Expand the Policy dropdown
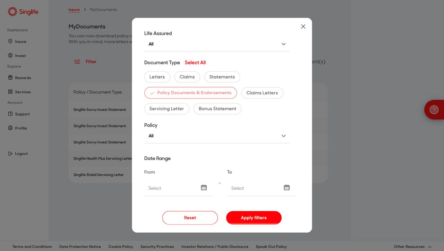Screen dimensions: 444x251 tap(217, 136)
